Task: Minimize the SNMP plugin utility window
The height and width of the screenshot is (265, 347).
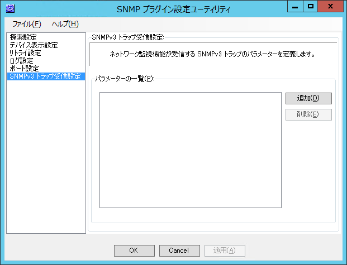Action: tap(295, 6)
